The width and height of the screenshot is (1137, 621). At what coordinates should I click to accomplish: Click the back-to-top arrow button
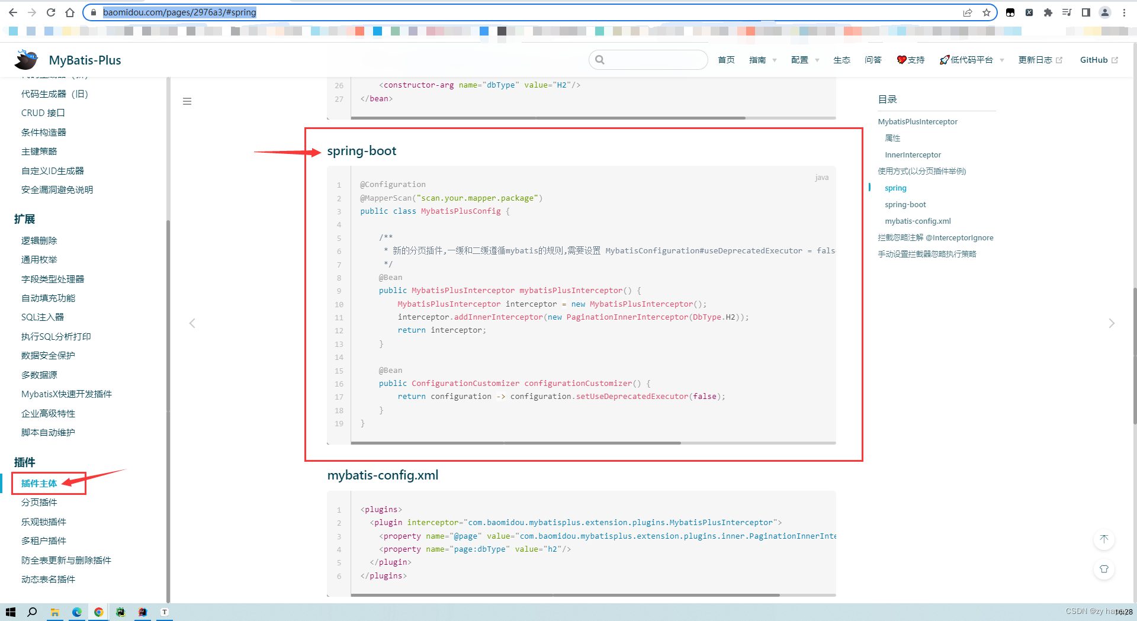(1104, 539)
